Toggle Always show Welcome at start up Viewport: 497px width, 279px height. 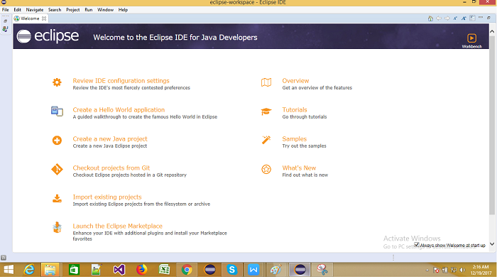pos(417,245)
